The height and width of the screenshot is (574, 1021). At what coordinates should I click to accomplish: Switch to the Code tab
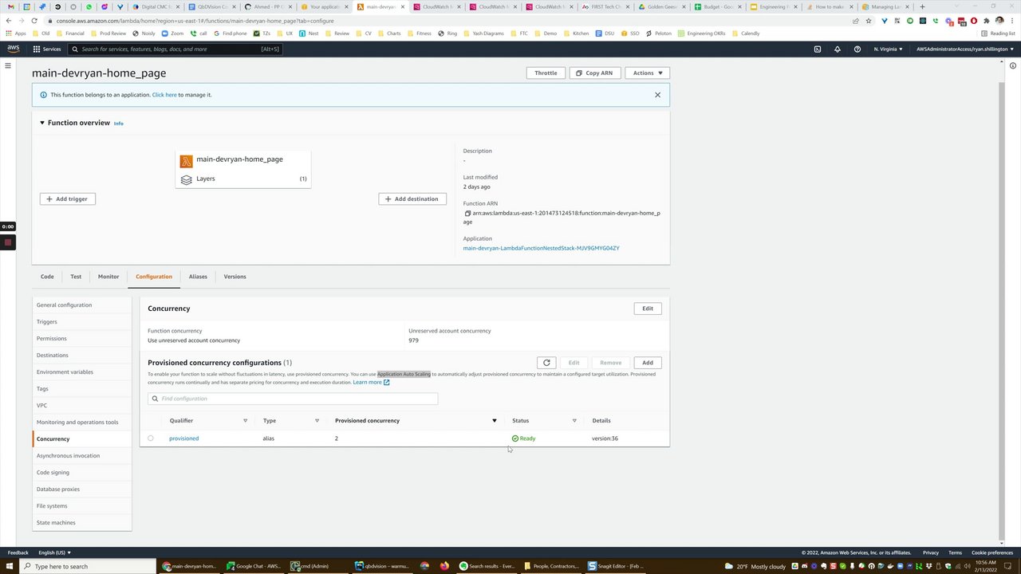pos(47,277)
